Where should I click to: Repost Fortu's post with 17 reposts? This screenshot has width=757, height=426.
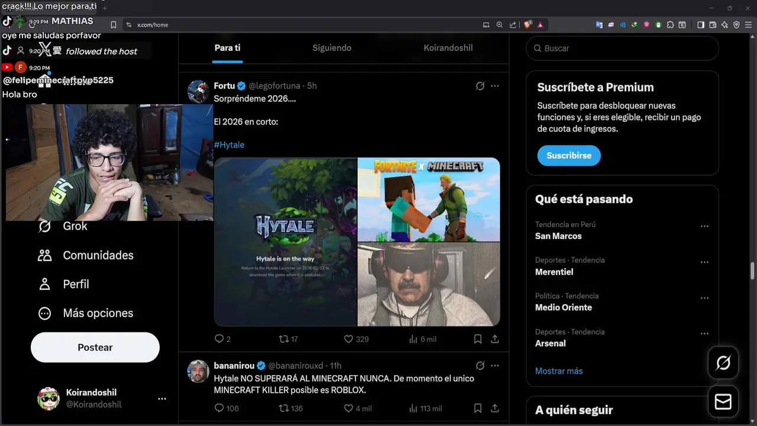pyautogui.click(x=288, y=339)
